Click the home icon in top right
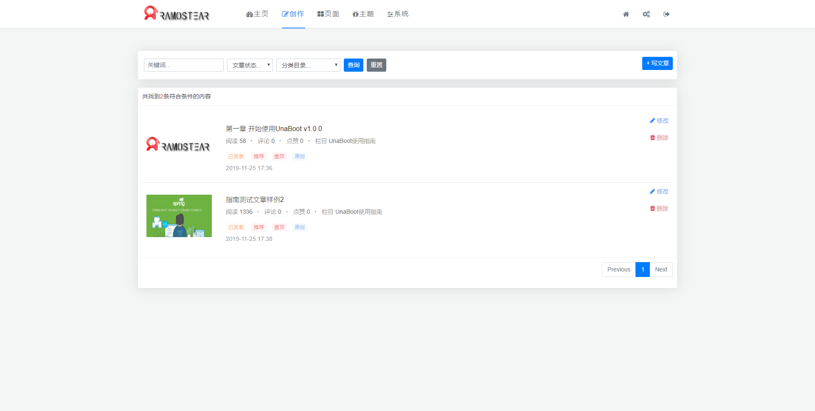 coord(626,14)
